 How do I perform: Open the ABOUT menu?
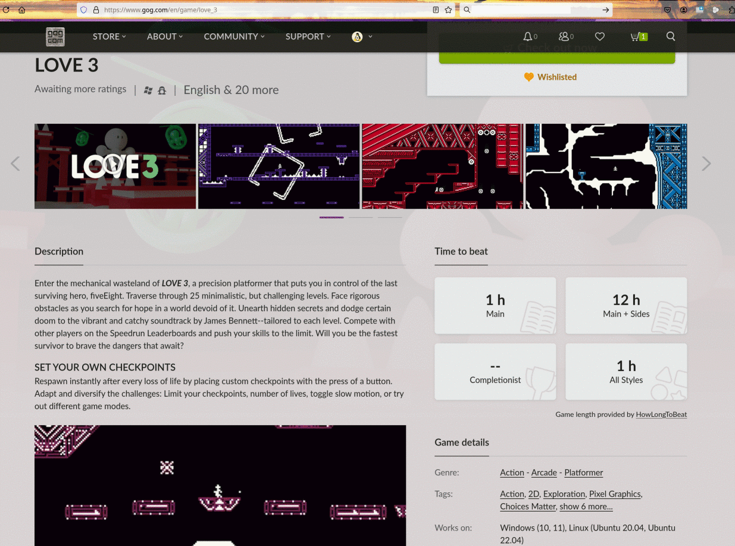pyautogui.click(x=165, y=36)
